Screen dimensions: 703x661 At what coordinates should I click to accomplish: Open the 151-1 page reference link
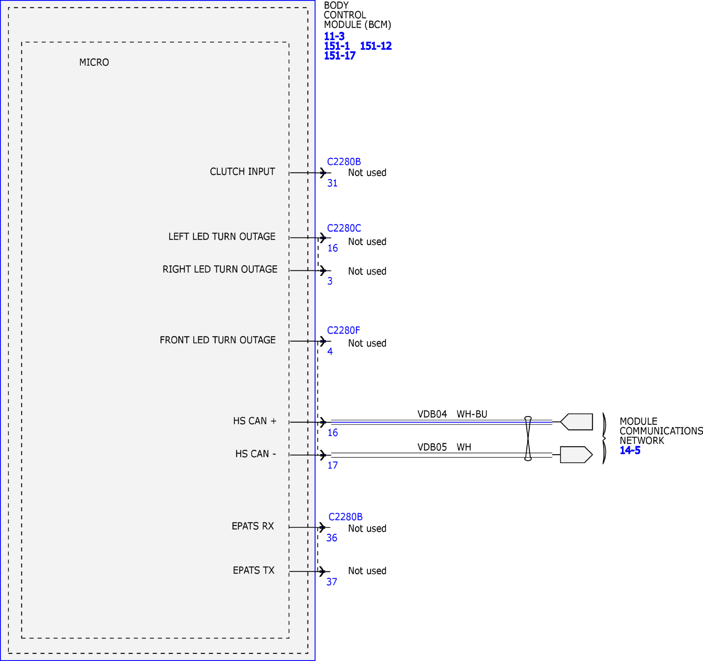click(337, 46)
